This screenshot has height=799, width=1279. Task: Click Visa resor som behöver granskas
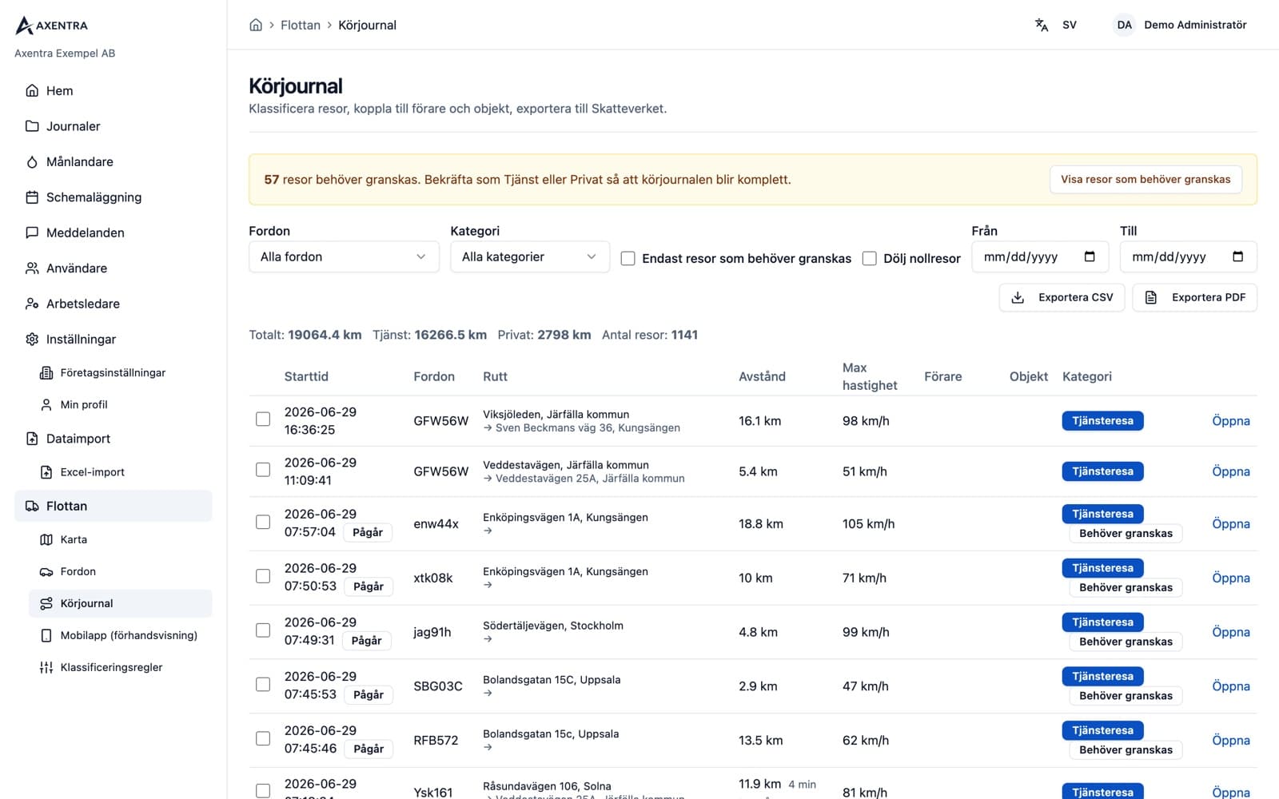[x=1146, y=179]
